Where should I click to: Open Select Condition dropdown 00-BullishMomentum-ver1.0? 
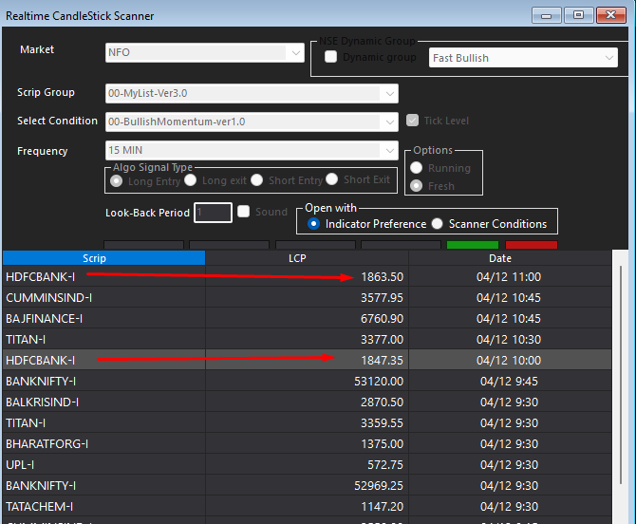[x=252, y=122]
